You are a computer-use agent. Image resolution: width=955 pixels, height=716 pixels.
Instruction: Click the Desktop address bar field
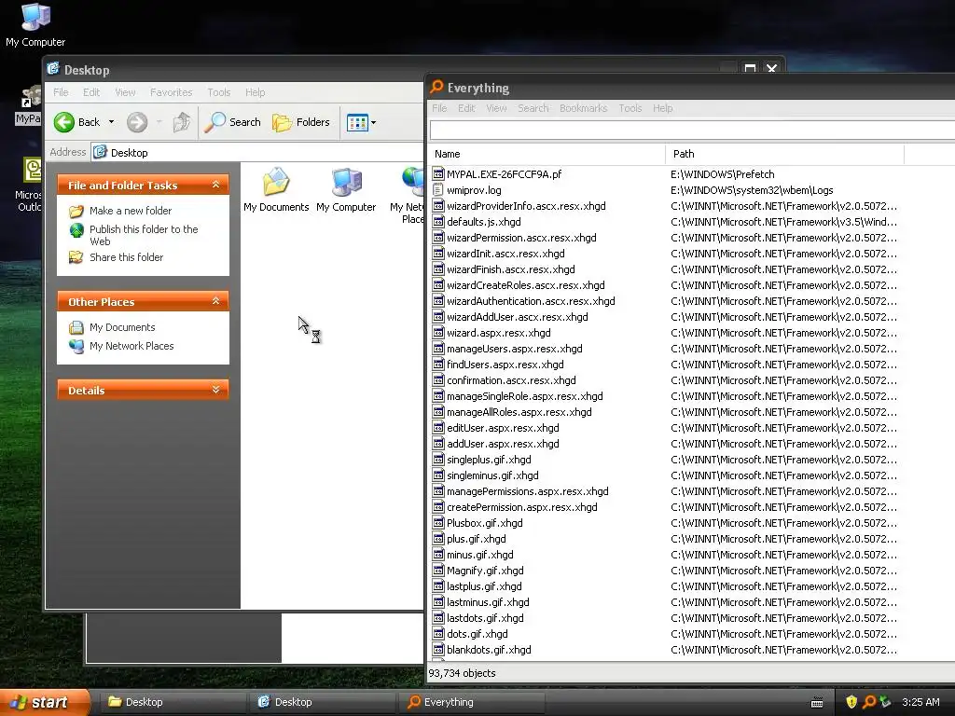tap(257, 152)
